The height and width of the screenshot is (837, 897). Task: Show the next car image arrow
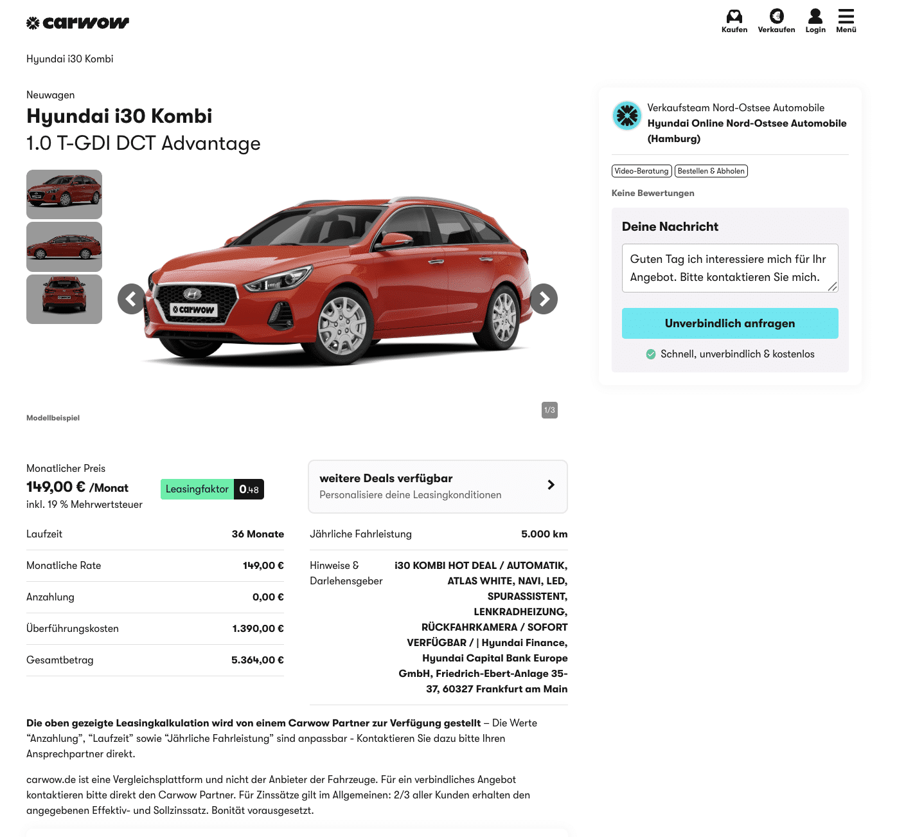[544, 299]
